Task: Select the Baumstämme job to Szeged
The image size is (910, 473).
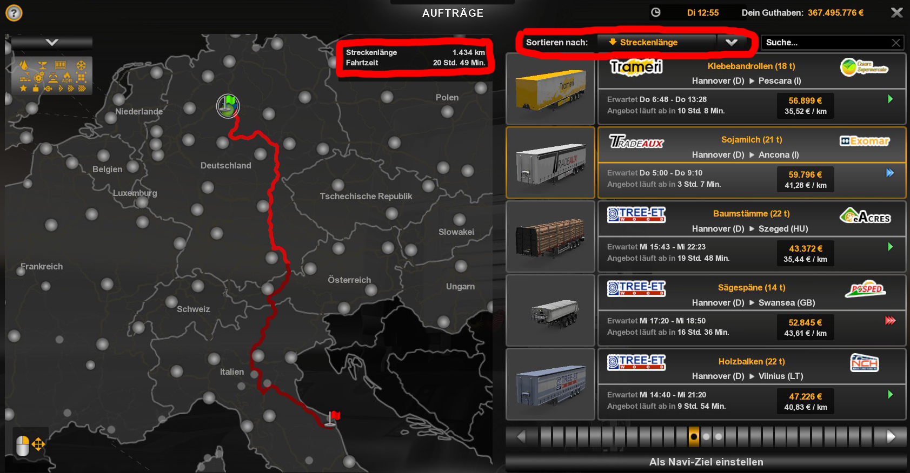Action: click(752, 236)
